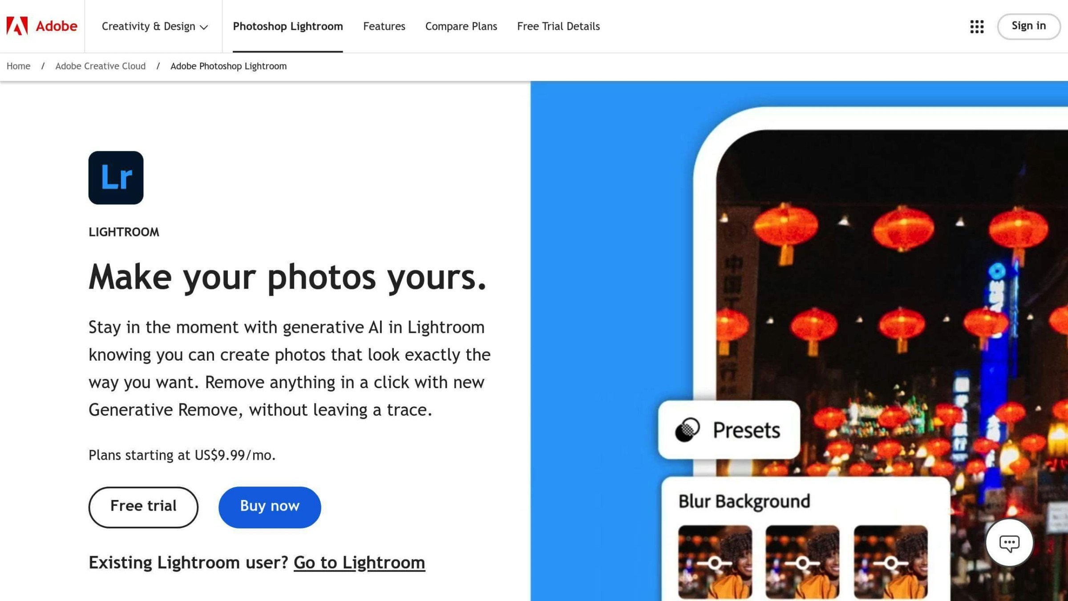The height and width of the screenshot is (601, 1068).
Task: Select the third Blur Background thumbnail
Action: coord(890,562)
